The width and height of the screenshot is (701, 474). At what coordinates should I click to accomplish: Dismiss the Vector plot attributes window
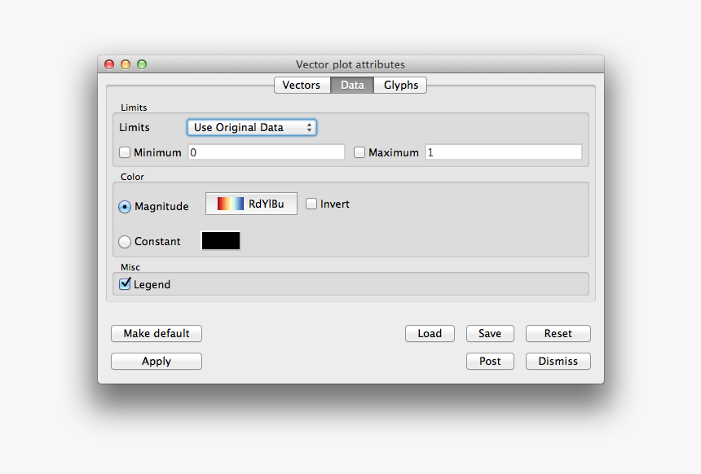(x=558, y=361)
